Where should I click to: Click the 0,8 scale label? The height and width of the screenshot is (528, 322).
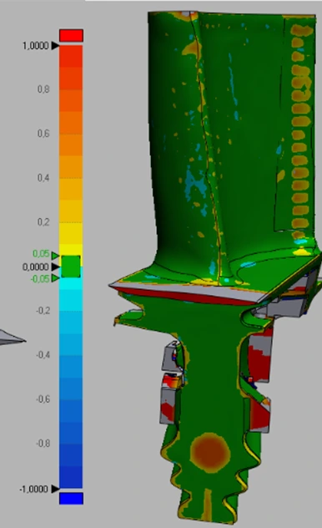pyautogui.click(x=43, y=89)
